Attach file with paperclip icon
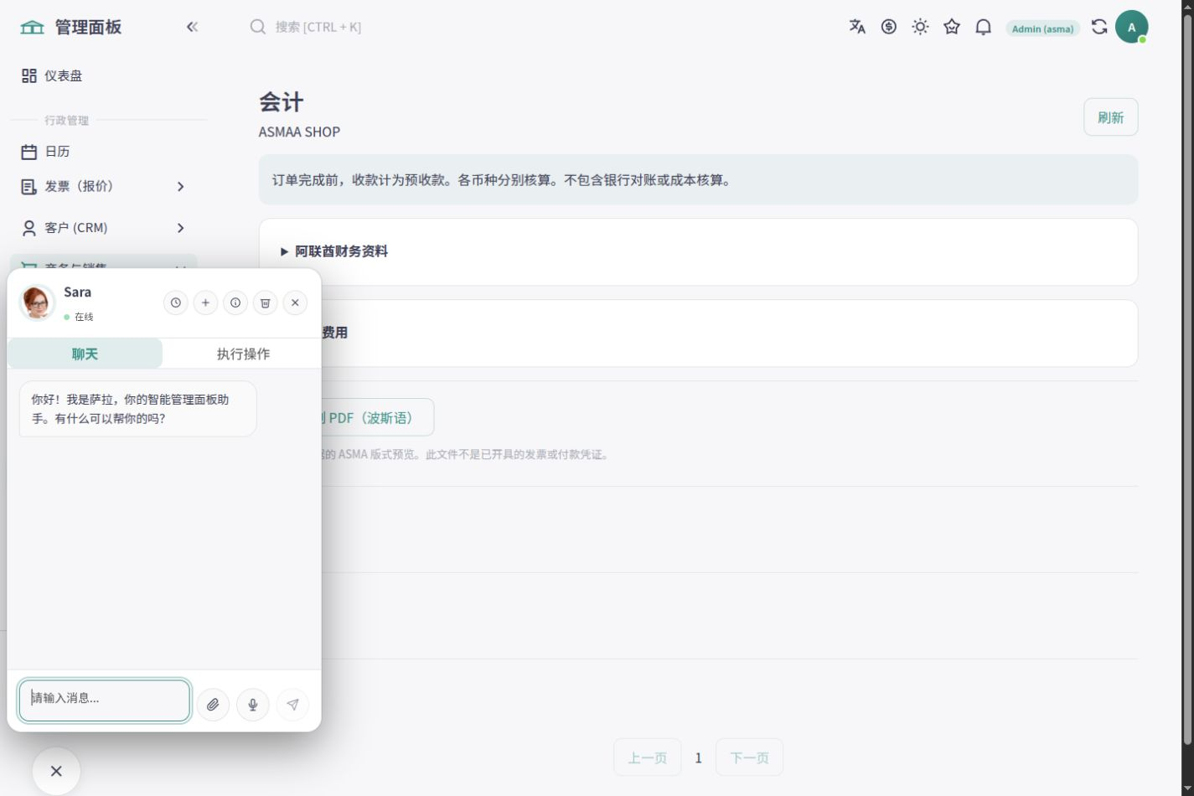Image resolution: width=1194 pixels, height=796 pixels. point(213,705)
